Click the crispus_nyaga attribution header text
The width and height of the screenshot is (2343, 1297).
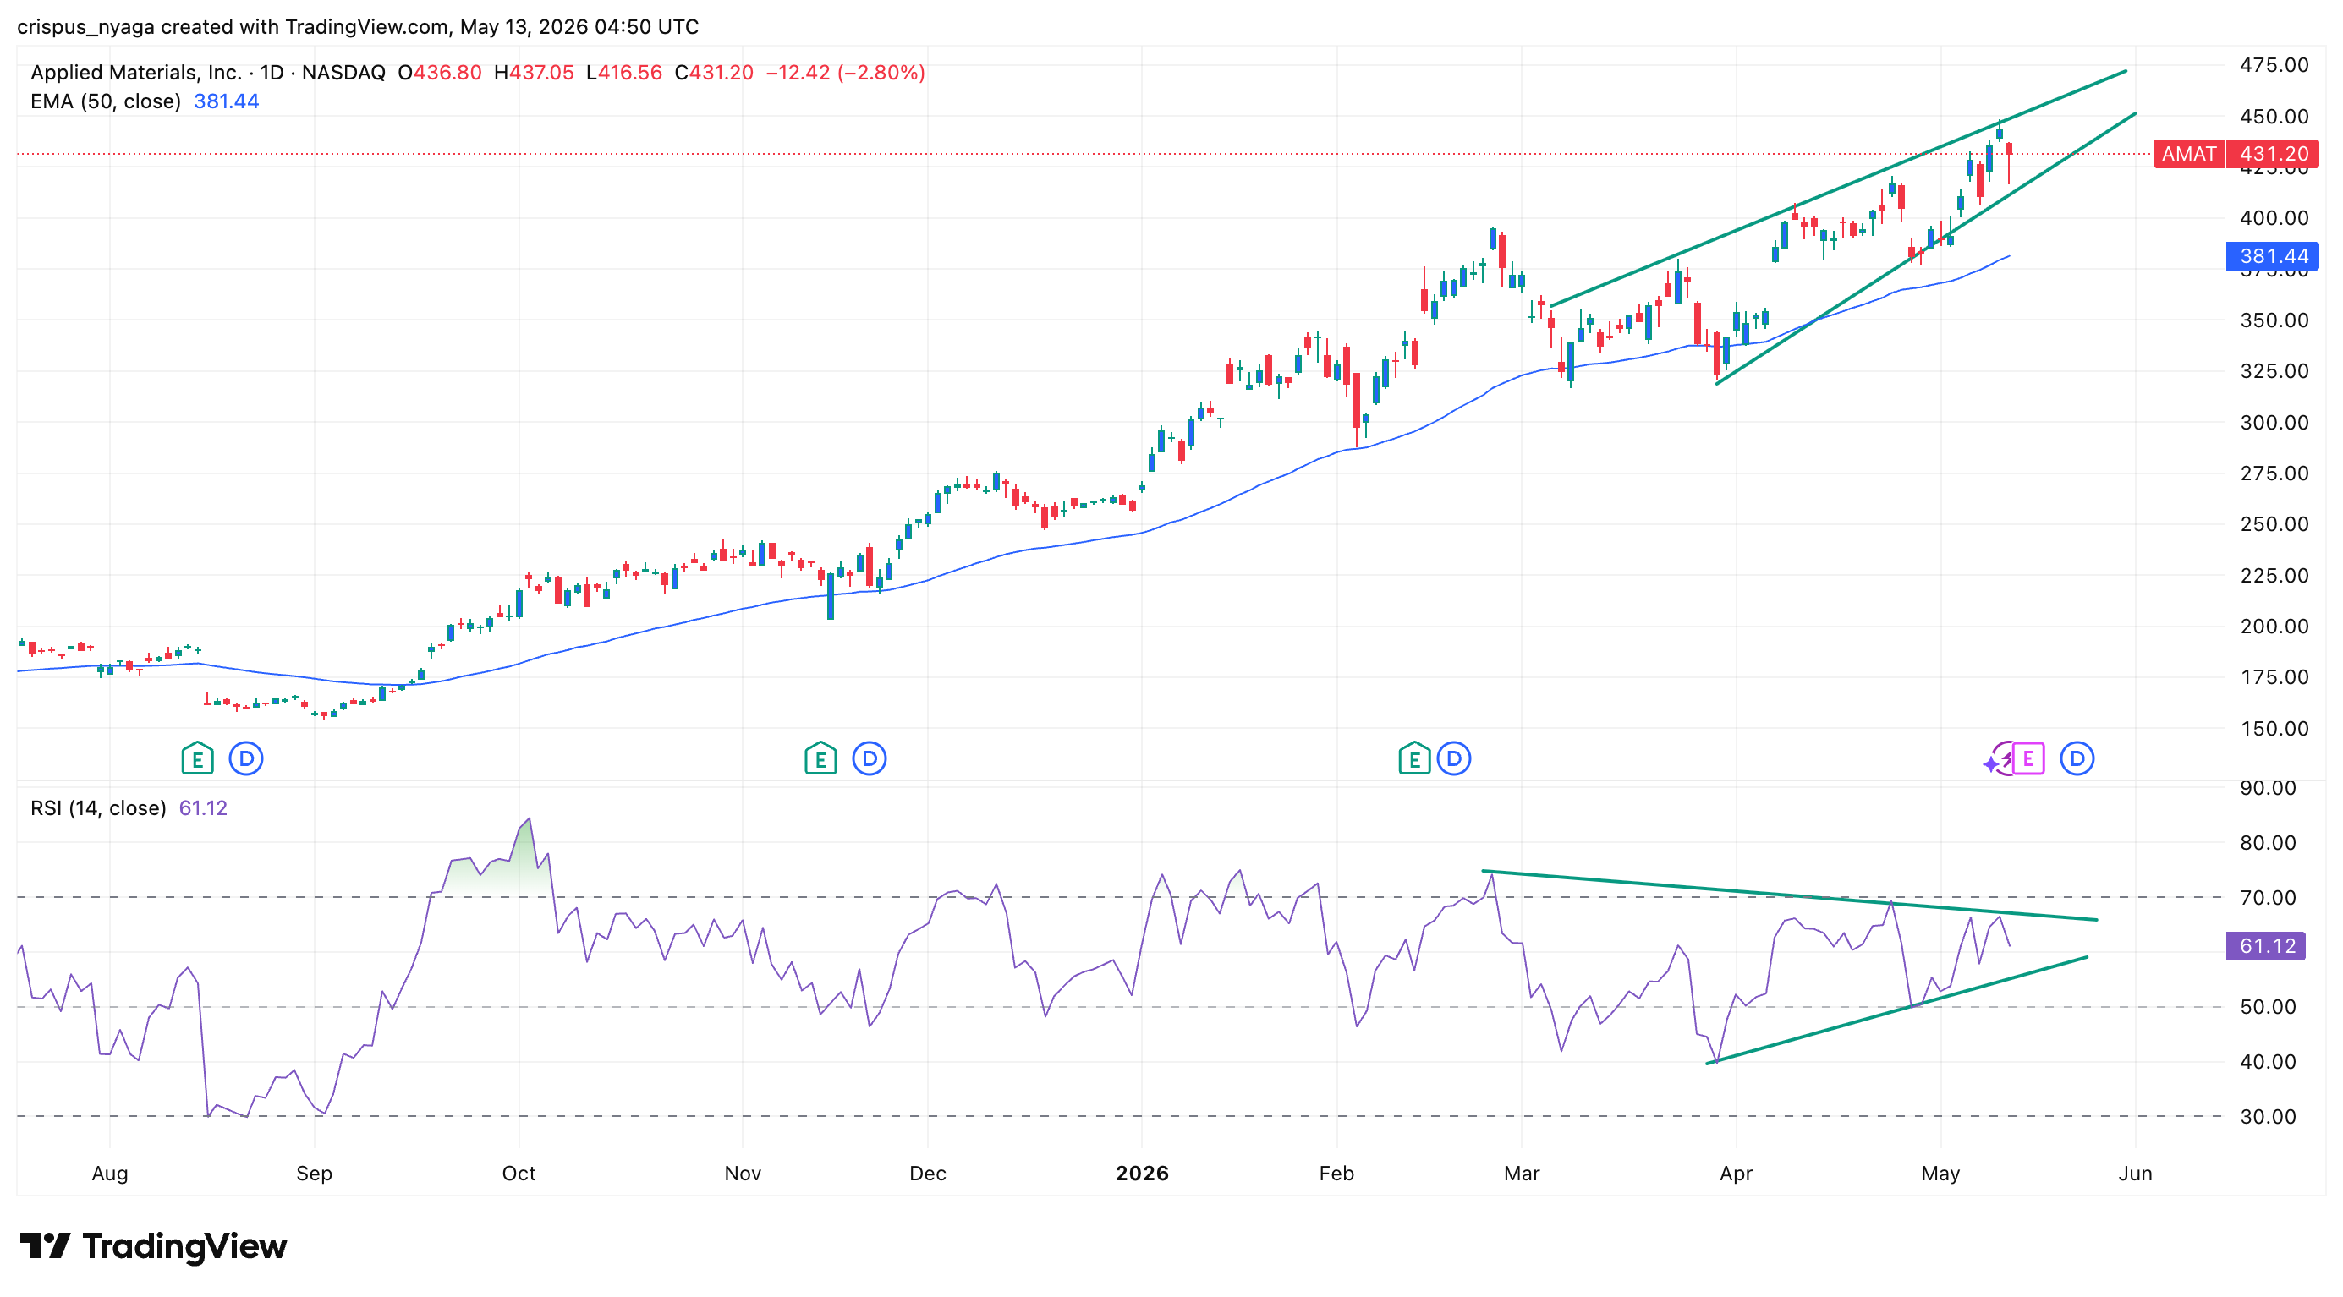click(x=358, y=26)
